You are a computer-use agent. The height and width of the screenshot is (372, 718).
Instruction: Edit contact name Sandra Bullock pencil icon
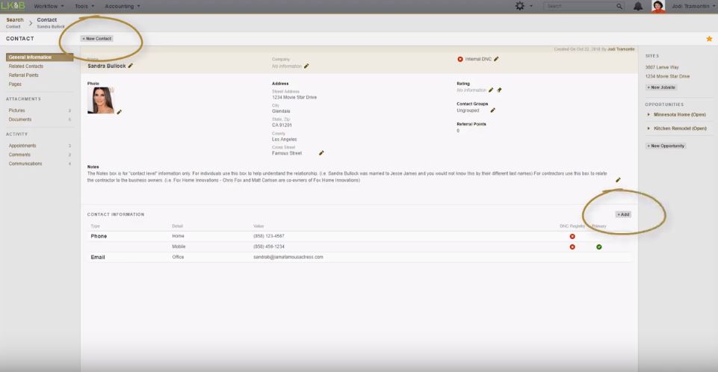point(131,66)
